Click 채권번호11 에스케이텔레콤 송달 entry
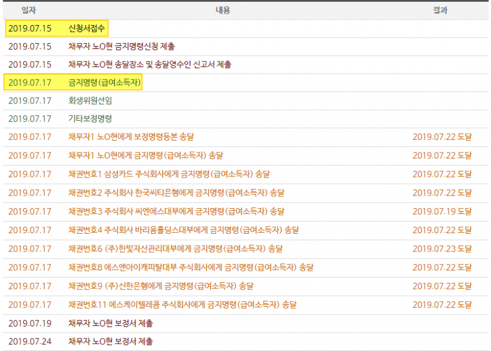 tap(182, 305)
